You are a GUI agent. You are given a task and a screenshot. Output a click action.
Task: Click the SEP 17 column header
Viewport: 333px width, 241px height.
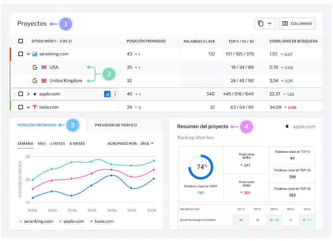[x=241, y=209]
